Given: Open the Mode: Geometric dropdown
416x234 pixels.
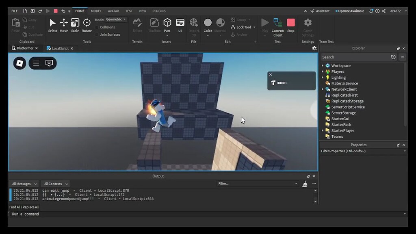Looking at the screenshot, I should [x=115, y=19].
